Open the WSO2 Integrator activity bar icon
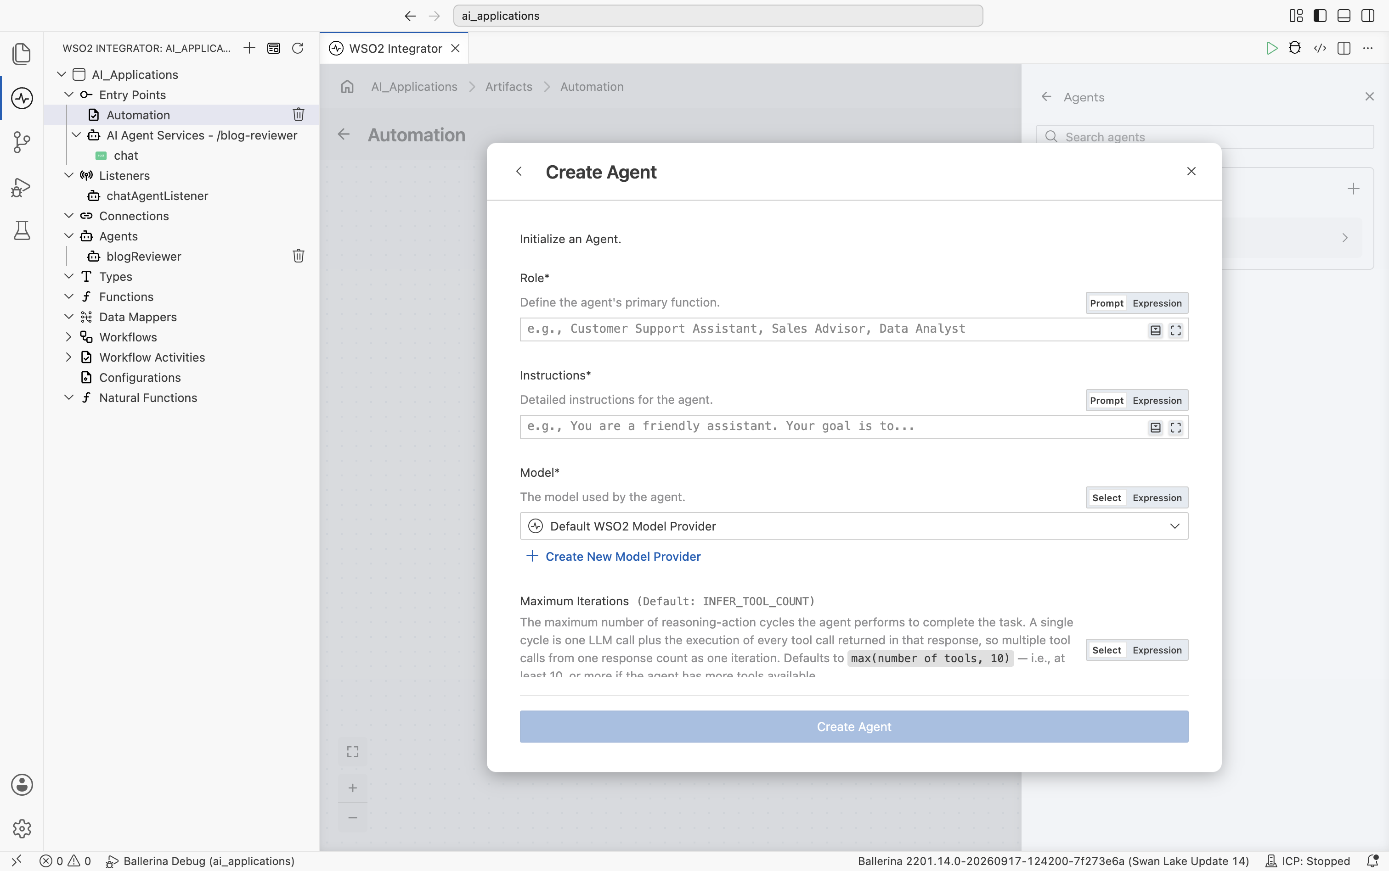This screenshot has height=871, width=1389. [22, 98]
